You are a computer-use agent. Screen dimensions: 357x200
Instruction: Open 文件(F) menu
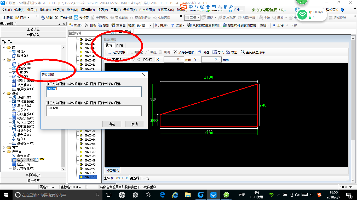pos(7,10)
